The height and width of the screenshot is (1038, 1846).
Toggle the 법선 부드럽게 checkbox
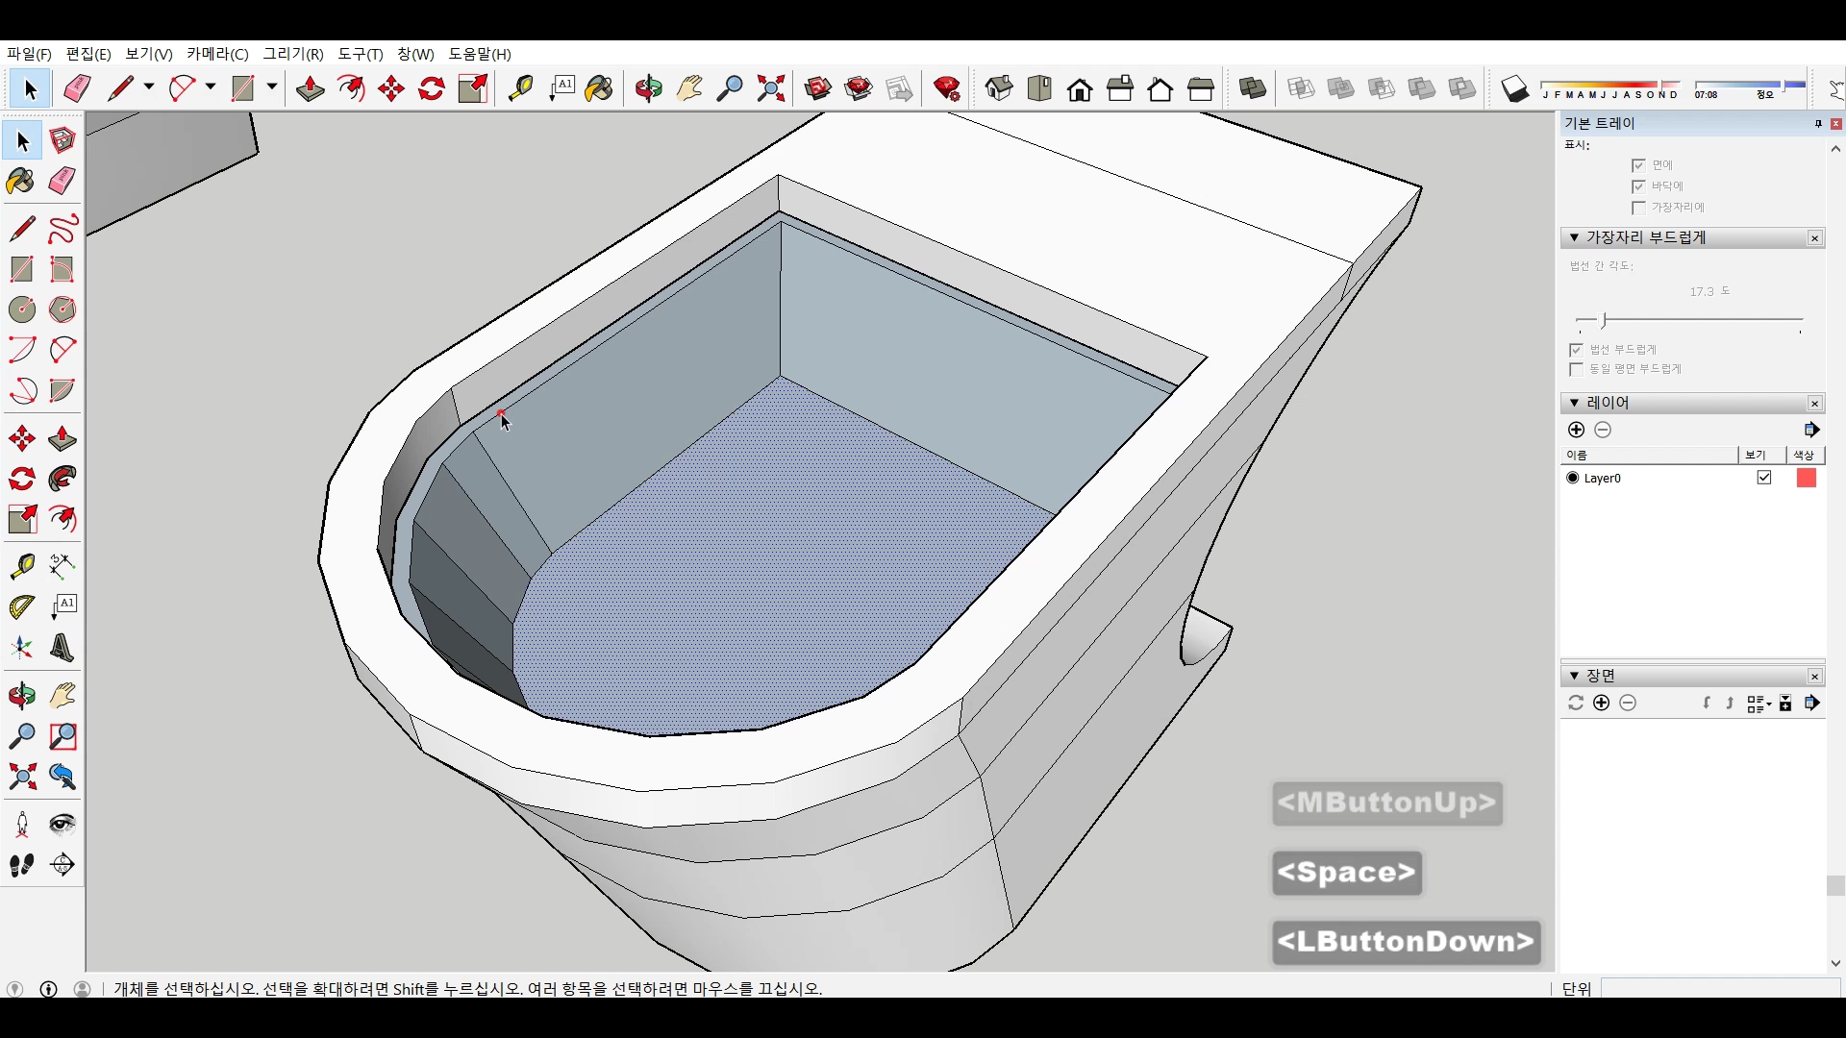point(1576,350)
